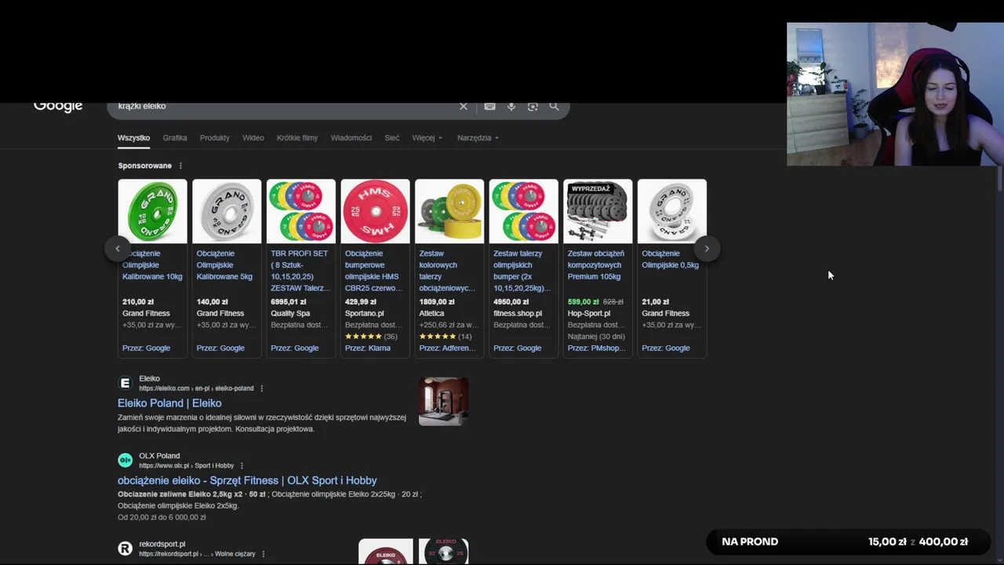Open the Google logo home link
Viewport: 1004px width, 565px height.
click(x=58, y=107)
